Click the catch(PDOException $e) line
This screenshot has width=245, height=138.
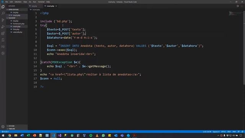(x=60, y=62)
